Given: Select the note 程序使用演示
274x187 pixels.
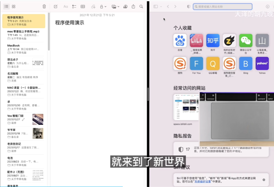Looking at the screenshot, I should pyautogui.click(x=24, y=21).
